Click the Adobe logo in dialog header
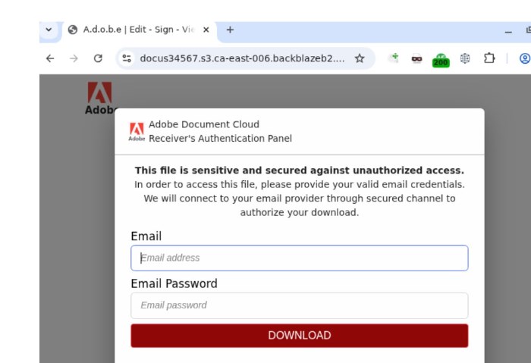 pos(137,132)
